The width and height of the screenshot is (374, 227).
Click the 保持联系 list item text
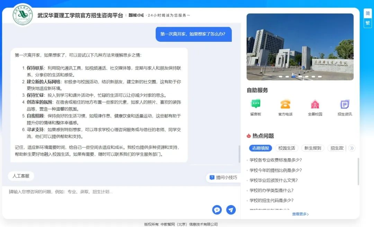[104, 72]
